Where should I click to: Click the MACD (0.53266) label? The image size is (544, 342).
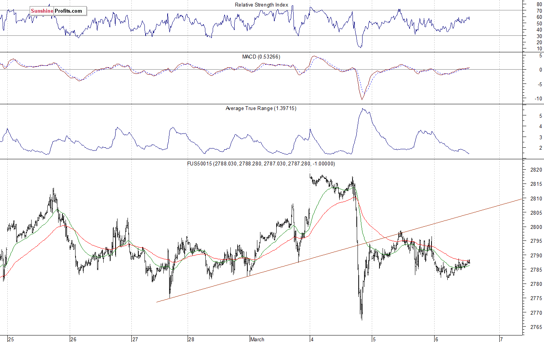click(261, 57)
